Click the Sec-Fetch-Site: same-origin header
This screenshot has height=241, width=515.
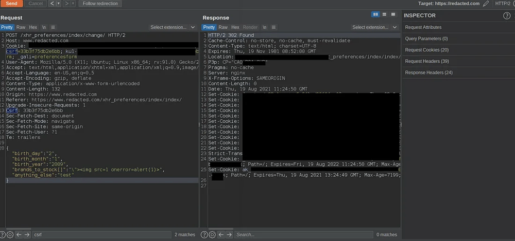click(x=44, y=126)
